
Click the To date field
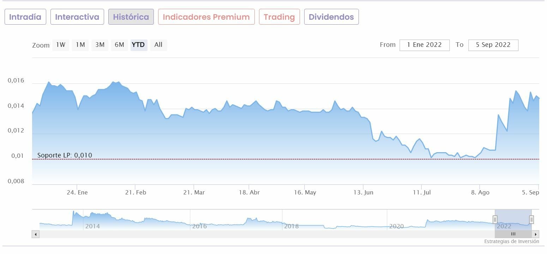pos(493,45)
